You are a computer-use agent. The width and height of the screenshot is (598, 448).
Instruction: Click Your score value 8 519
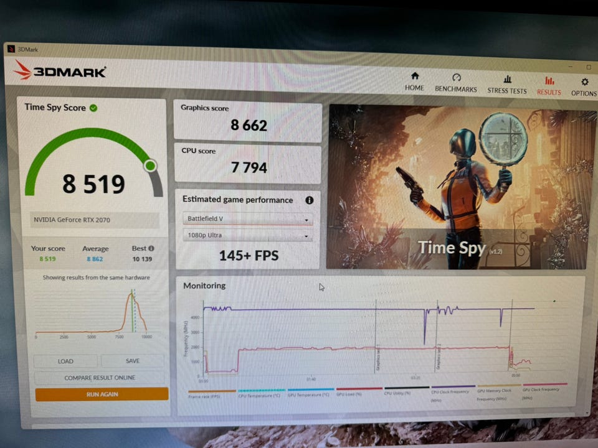[48, 259]
